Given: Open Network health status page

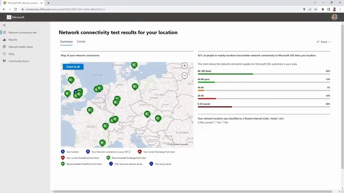Looking at the screenshot, I should click(21, 47).
